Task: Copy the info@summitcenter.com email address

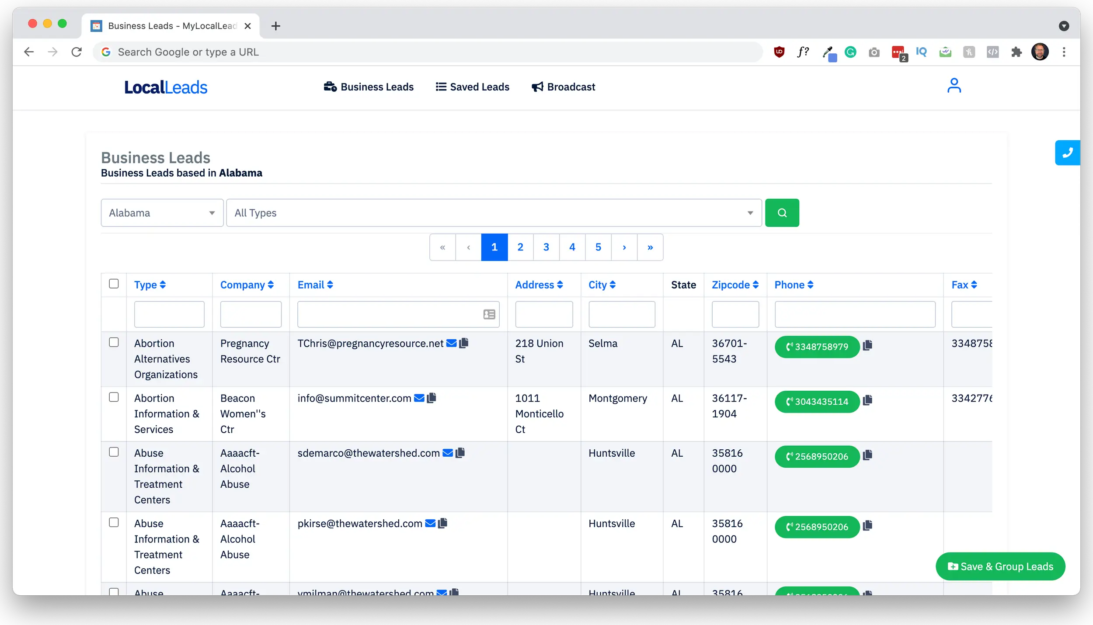Action: [432, 398]
